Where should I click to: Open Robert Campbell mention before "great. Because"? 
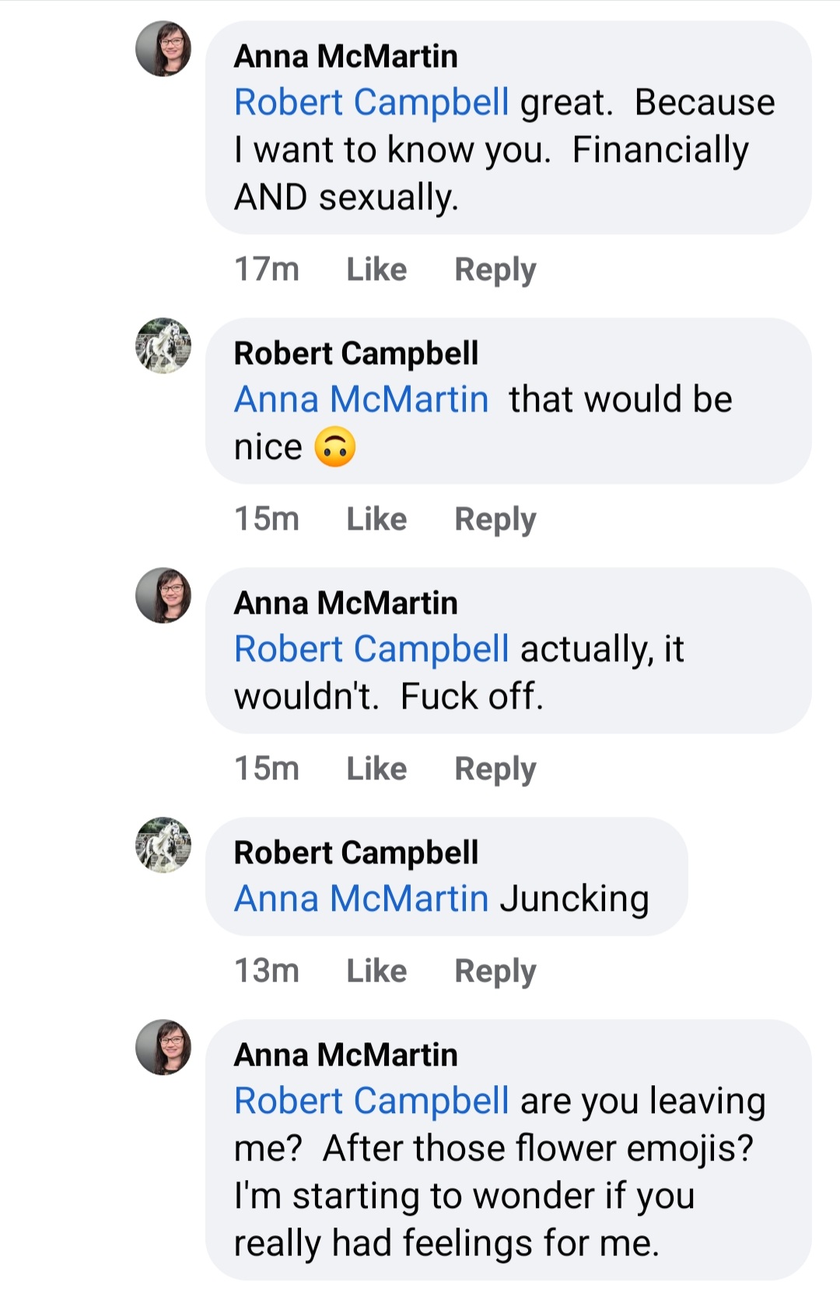(x=372, y=103)
